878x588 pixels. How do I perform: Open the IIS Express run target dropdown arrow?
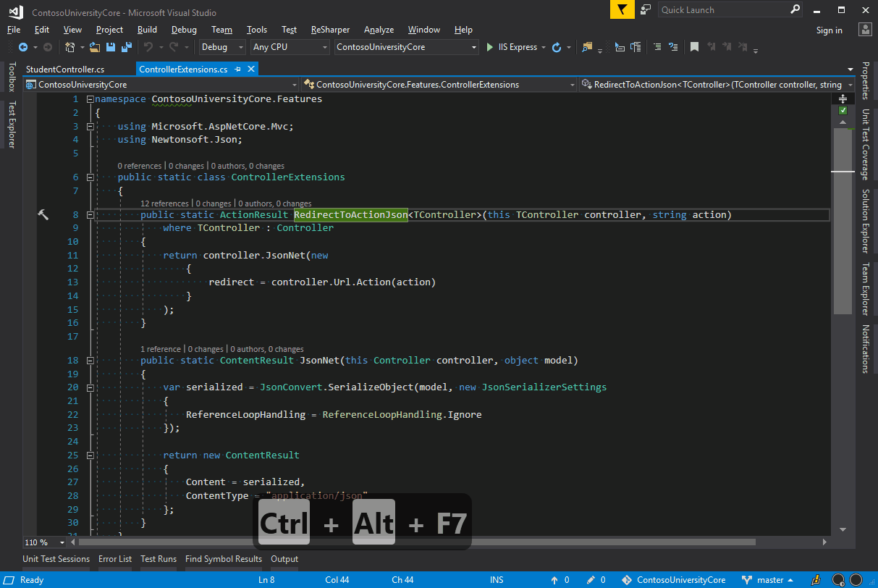pyautogui.click(x=544, y=47)
